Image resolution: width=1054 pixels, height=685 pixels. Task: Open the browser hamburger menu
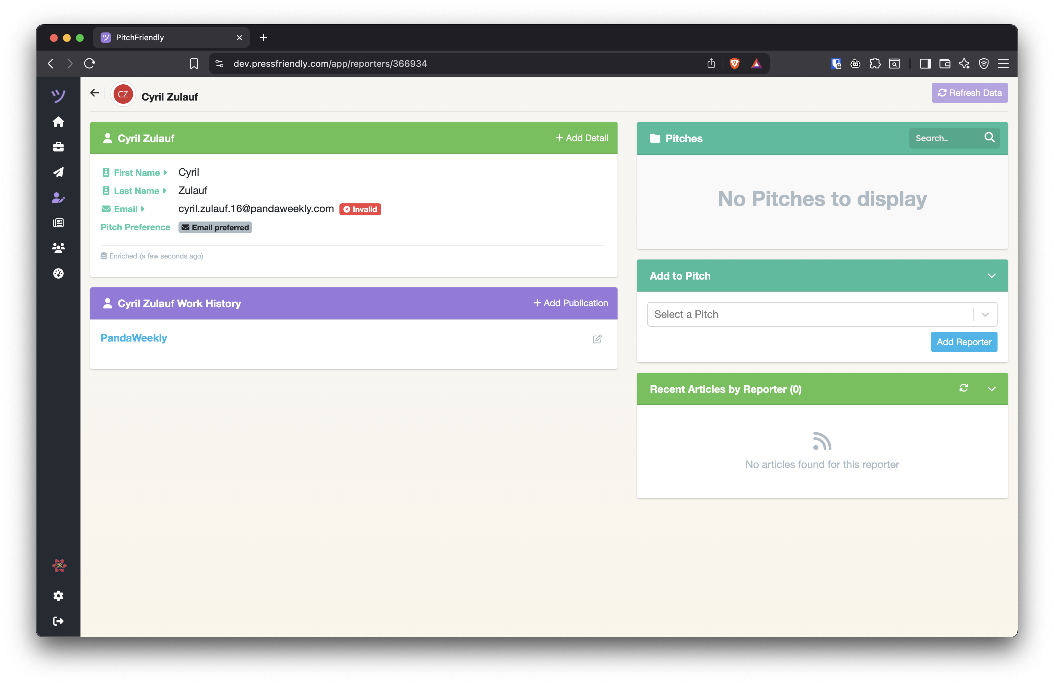1003,64
